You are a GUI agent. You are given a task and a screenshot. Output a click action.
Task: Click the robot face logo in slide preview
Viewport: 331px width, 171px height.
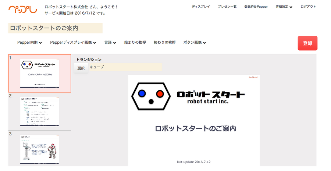click(152, 96)
